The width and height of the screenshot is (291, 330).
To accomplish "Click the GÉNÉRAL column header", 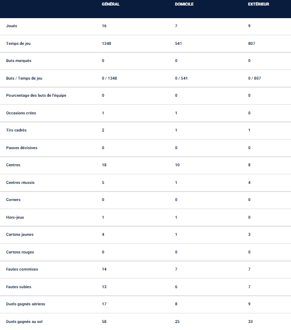I will point(110,4).
